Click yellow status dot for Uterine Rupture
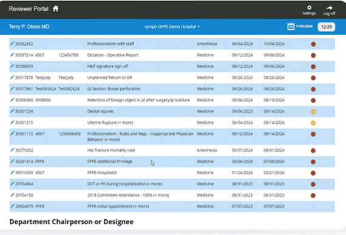346x235 pixels. click(x=313, y=123)
